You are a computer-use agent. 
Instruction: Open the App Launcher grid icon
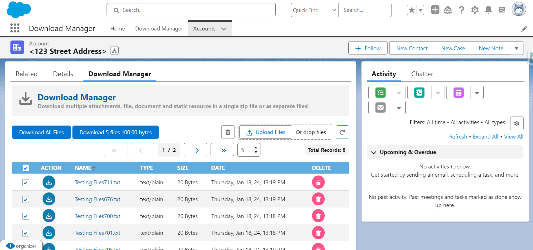pos(15,28)
